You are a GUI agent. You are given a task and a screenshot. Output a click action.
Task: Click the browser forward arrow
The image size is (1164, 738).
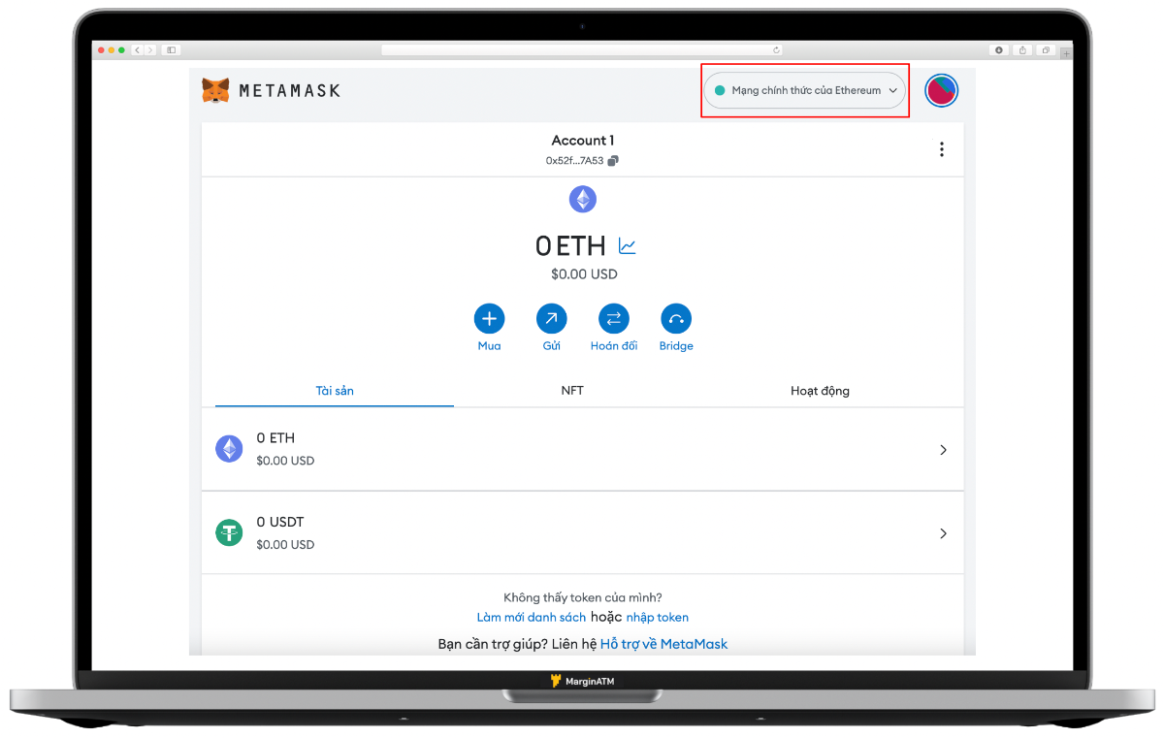[149, 49]
